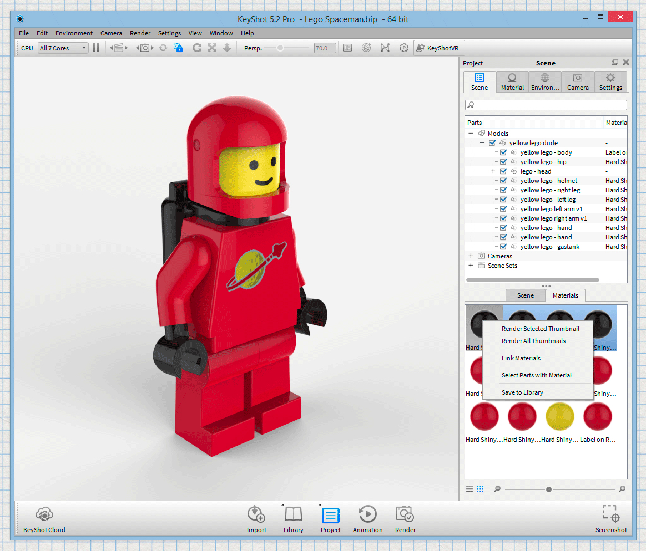This screenshot has height=551, width=646.
Task: Open the Library window
Action: pyautogui.click(x=294, y=519)
